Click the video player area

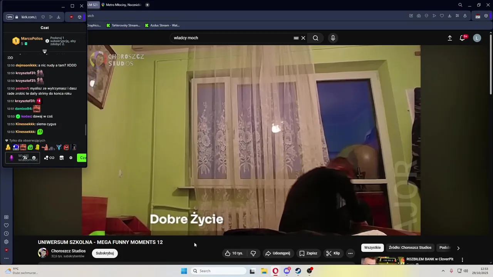click(x=251, y=140)
